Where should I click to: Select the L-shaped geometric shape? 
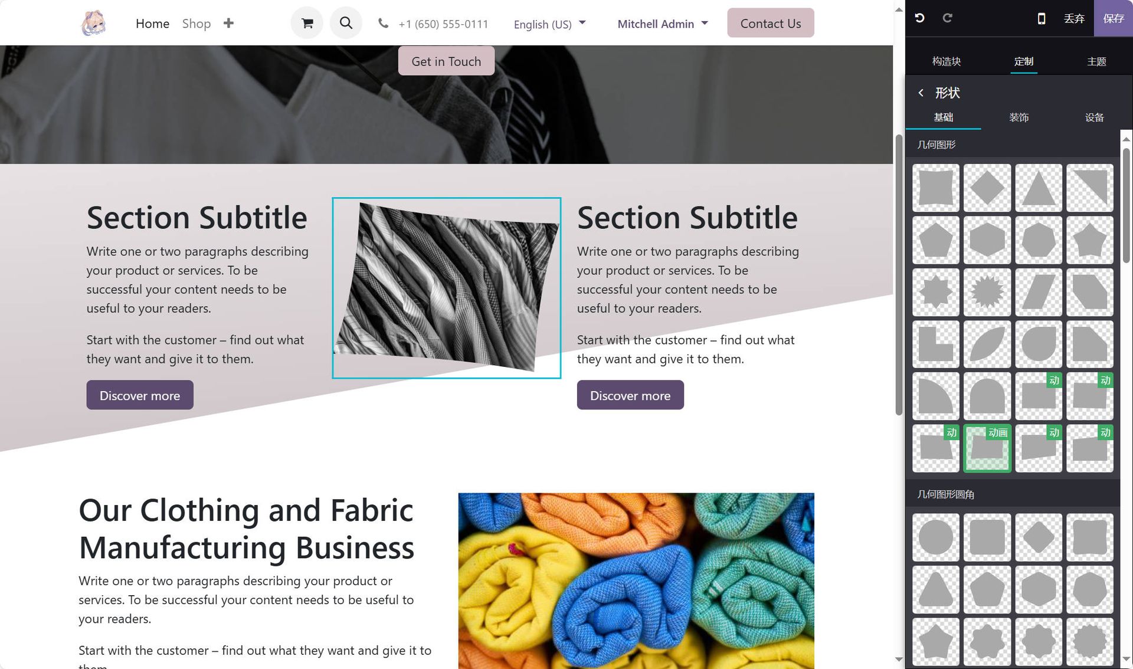[936, 344]
